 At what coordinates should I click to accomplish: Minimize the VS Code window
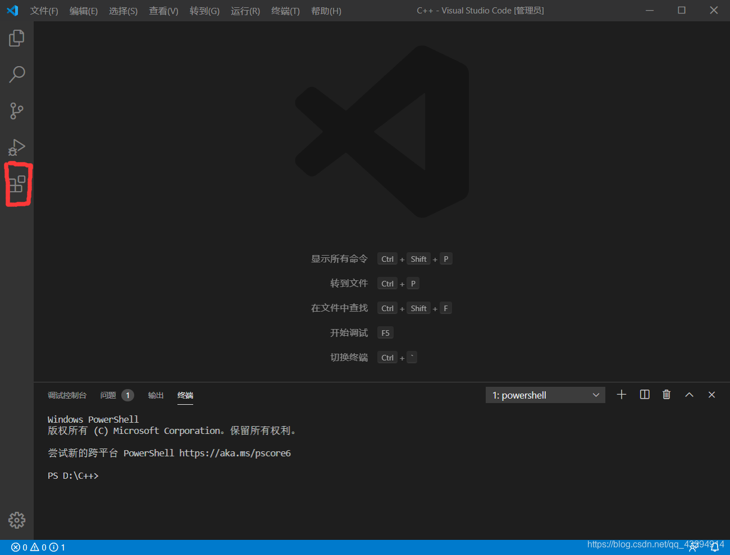coord(650,11)
